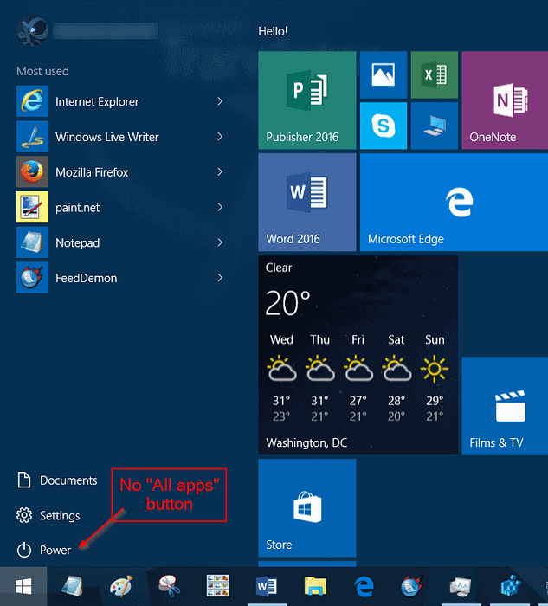Show the paint.net jump list arrow
The height and width of the screenshot is (606, 548).
(220, 208)
